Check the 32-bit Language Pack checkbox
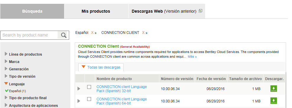Screen dimensions: 292x108 [x=89, y=87]
